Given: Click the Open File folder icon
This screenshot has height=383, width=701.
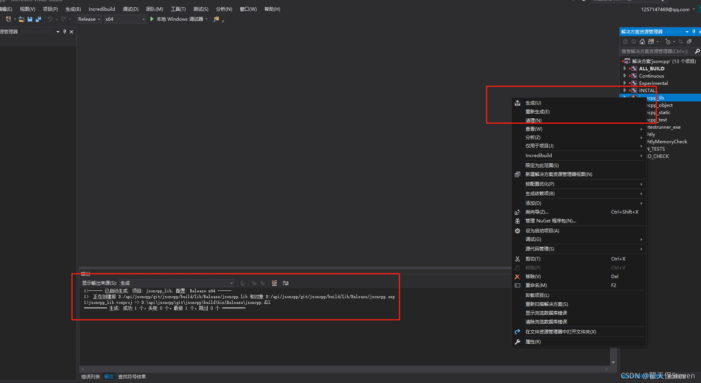Looking at the screenshot, I should coord(21,19).
